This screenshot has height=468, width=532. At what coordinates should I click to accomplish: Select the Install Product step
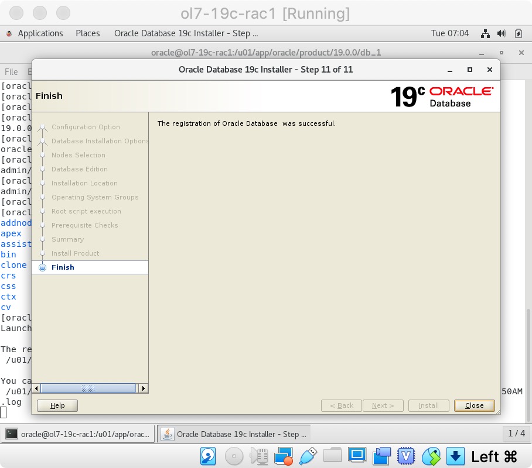click(x=76, y=253)
